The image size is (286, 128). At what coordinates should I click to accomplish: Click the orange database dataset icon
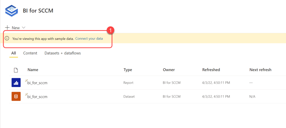click(x=16, y=96)
